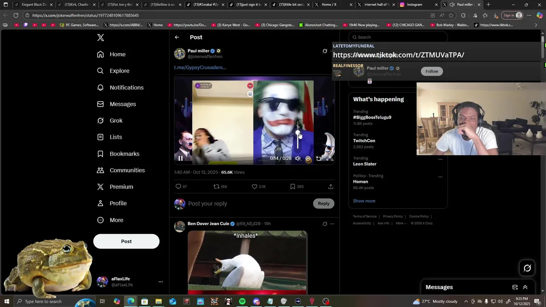Open options for the Homan trend
This screenshot has width=546, height=307.
[440, 177]
